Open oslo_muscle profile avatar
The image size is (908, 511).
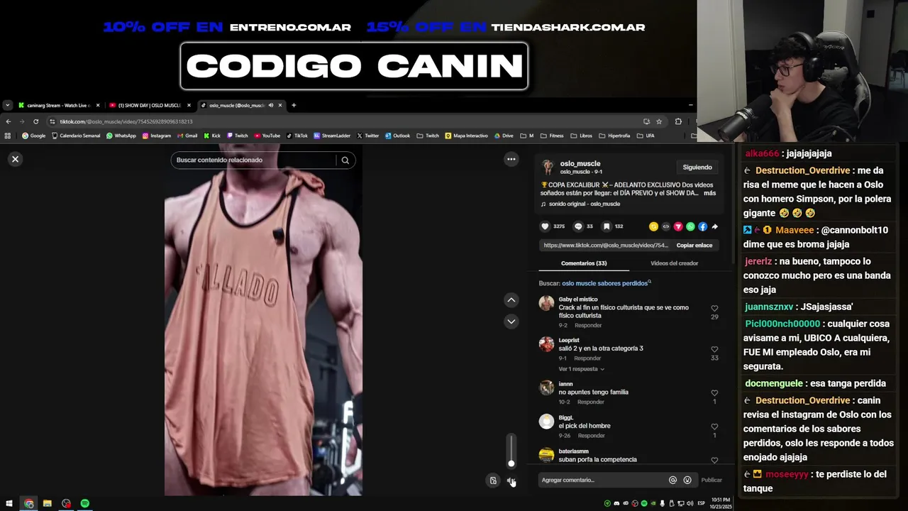[x=548, y=167]
